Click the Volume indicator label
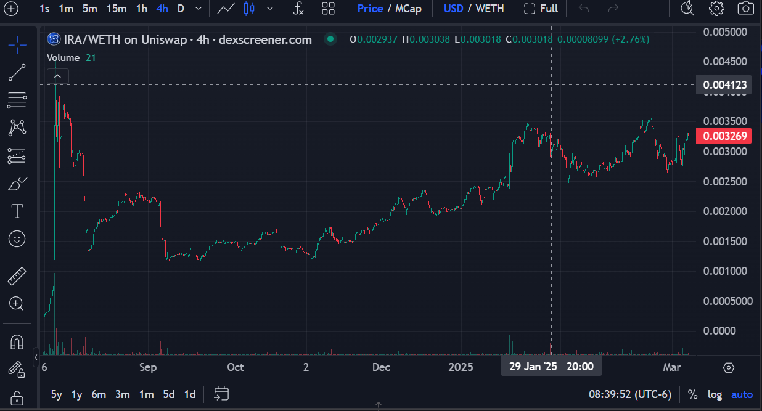 coord(63,57)
